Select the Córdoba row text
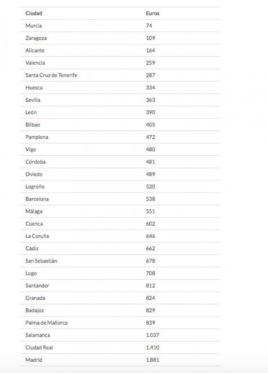This screenshot has height=373, width=268. coord(36,162)
